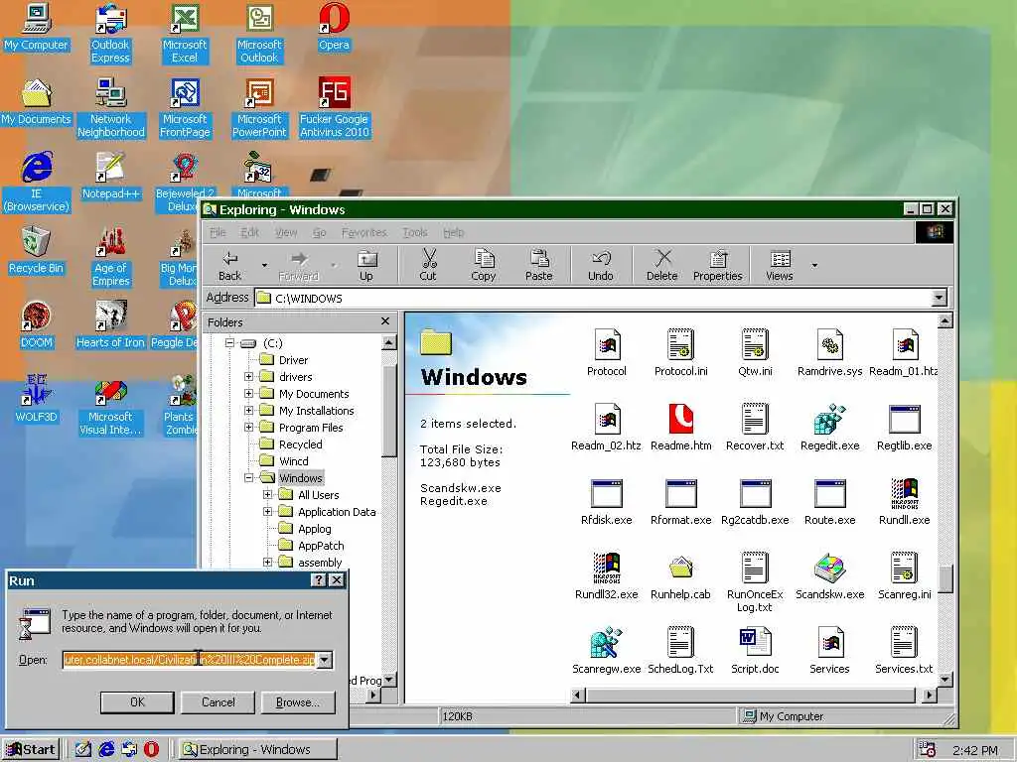This screenshot has height=762, width=1017.
Task: Select the Script.doc Word document
Action: 755,651
